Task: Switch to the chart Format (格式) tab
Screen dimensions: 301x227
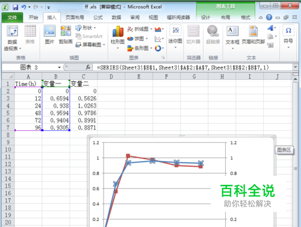Action: 246,17
